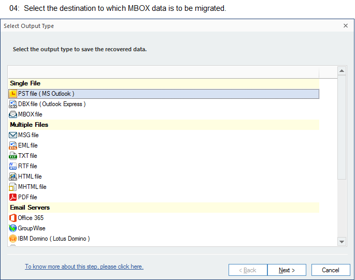
Task: Click the 'Email Servers' group header
Action: pyautogui.click(x=164, y=208)
